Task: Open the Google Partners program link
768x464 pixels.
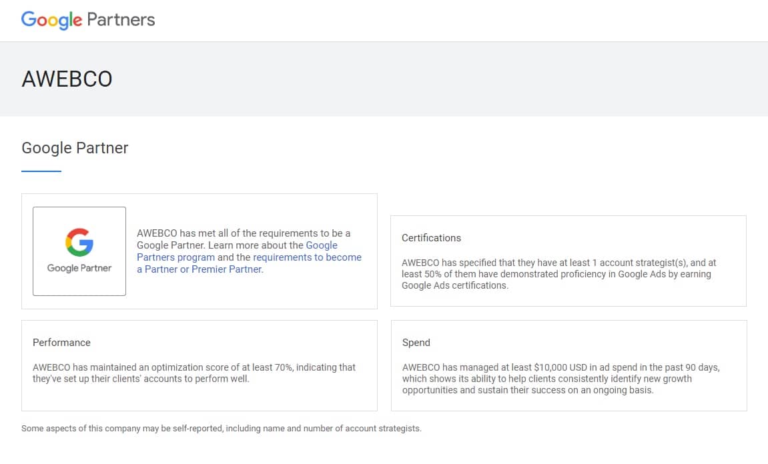Action: pyautogui.click(x=237, y=251)
